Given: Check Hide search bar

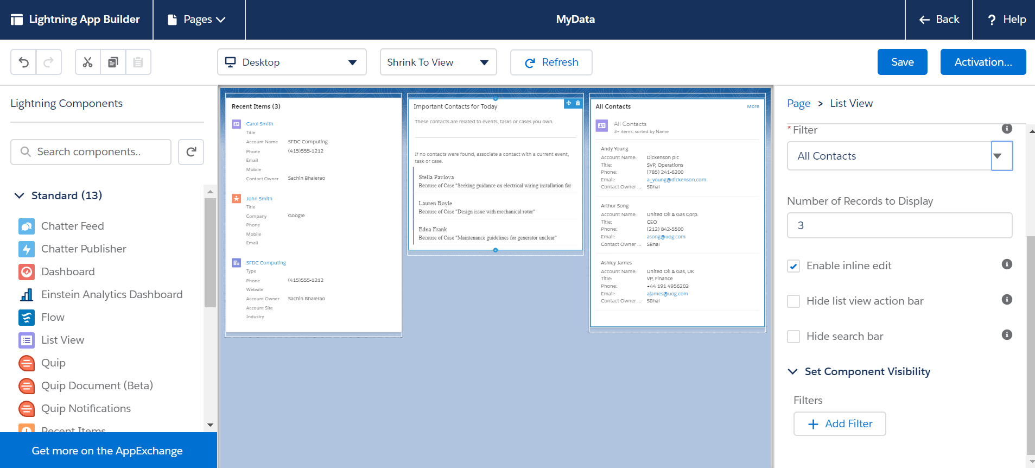Looking at the screenshot, I should 793,337.
